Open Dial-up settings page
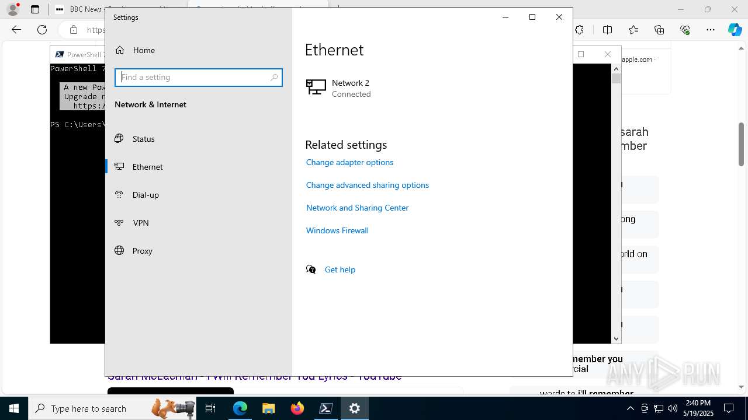748x420 pixels. [x=199, y=195]
